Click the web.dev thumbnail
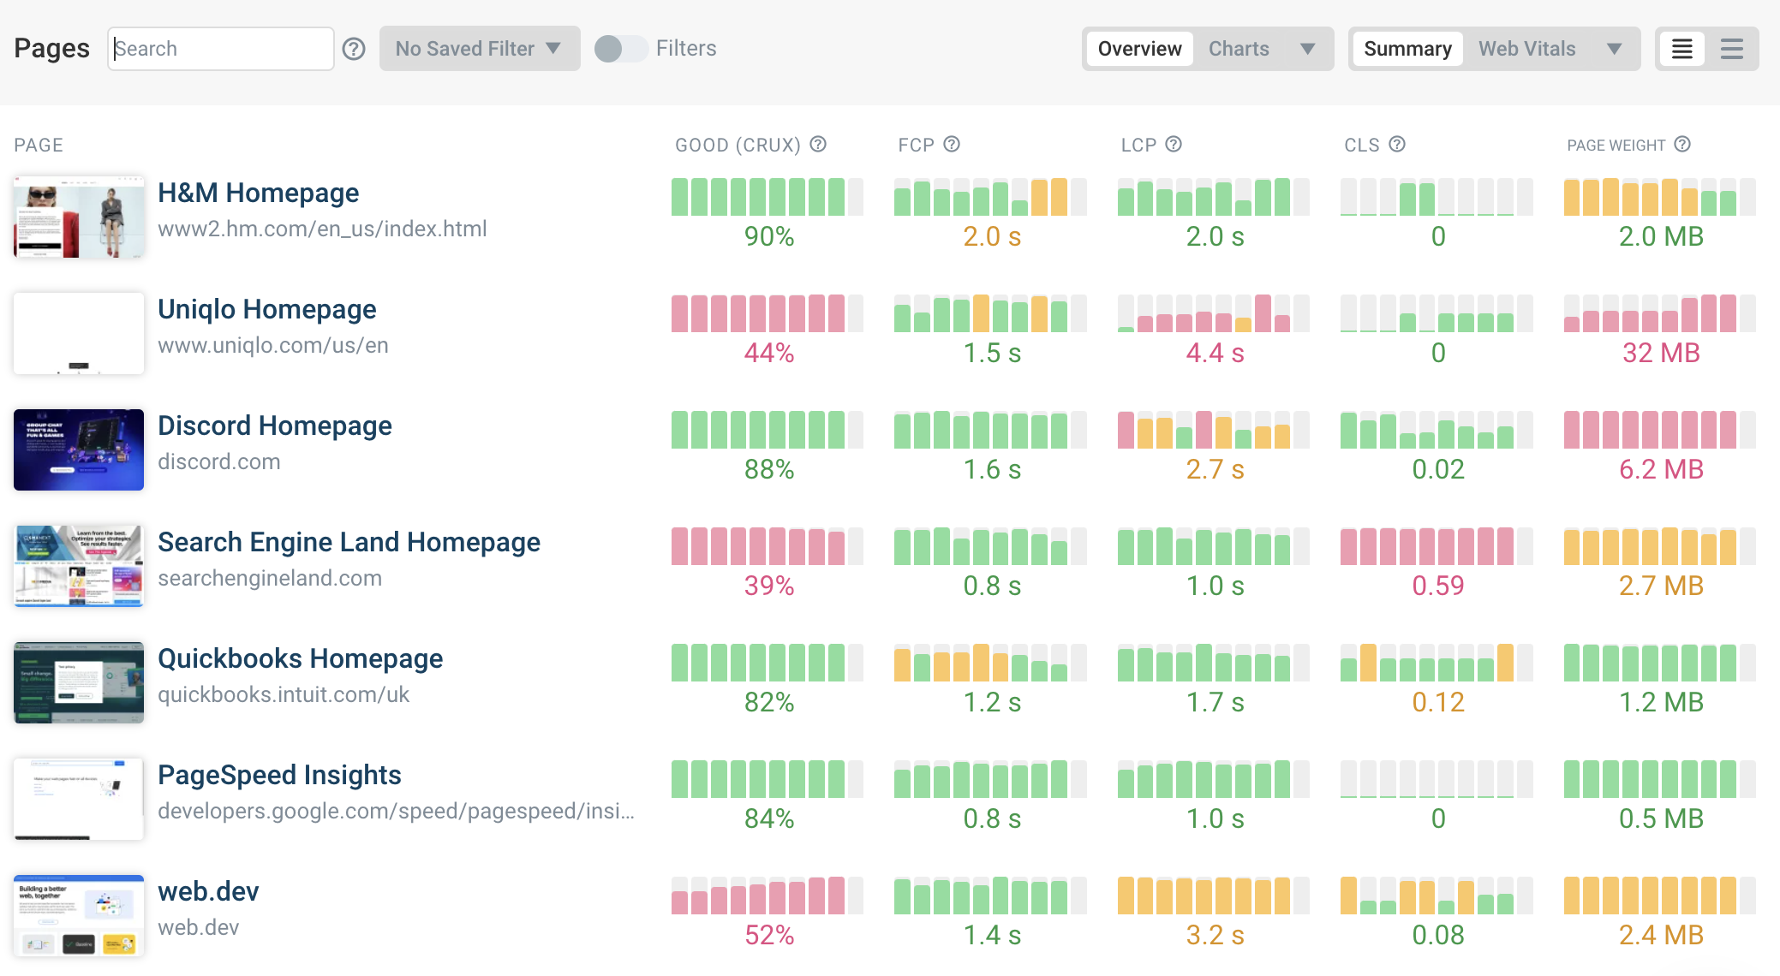Screen dimensions: 1780x976 point(79,915)
